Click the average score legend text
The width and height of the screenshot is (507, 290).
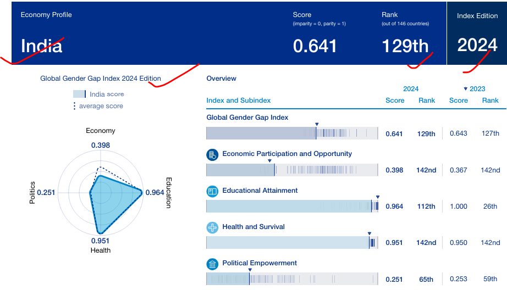point(101,106)
